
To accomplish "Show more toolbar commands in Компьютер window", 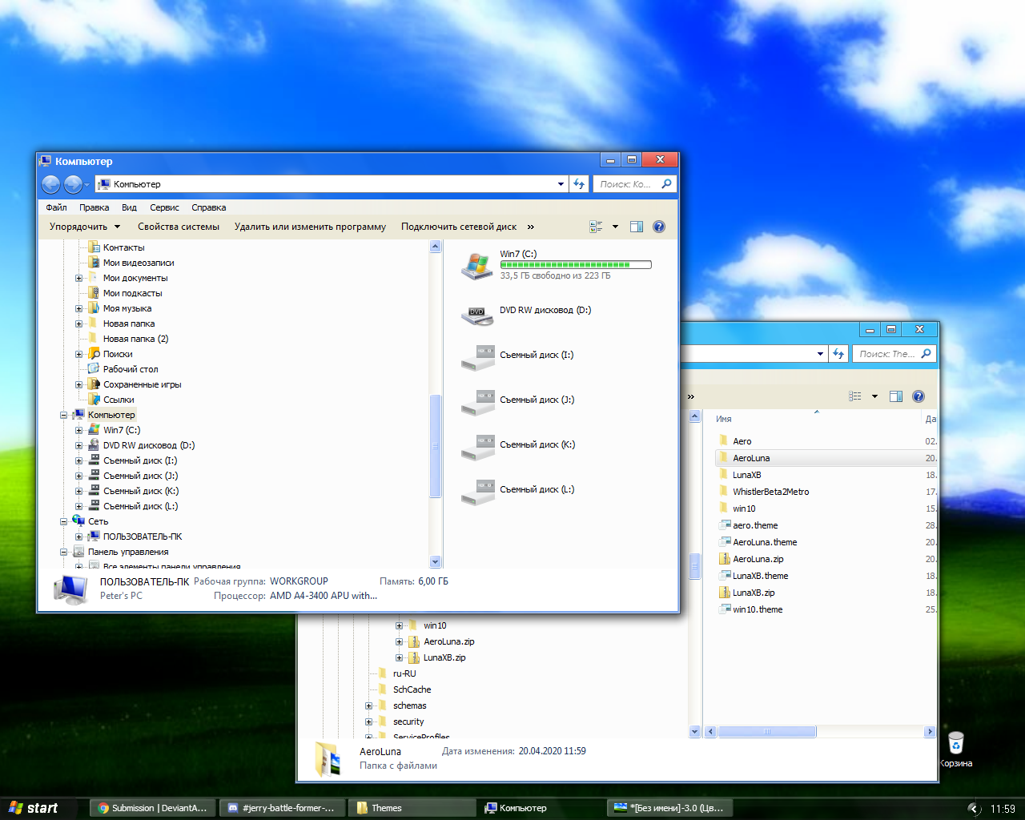I will (530, 227).
